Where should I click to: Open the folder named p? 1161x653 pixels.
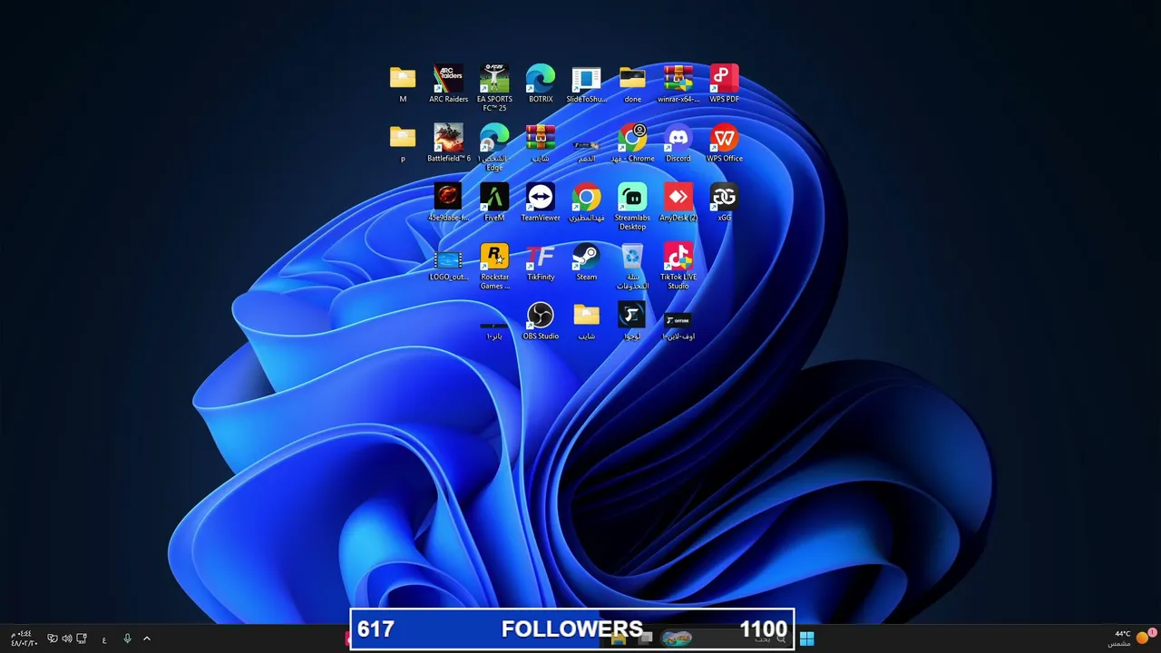[x=403, y=143]
